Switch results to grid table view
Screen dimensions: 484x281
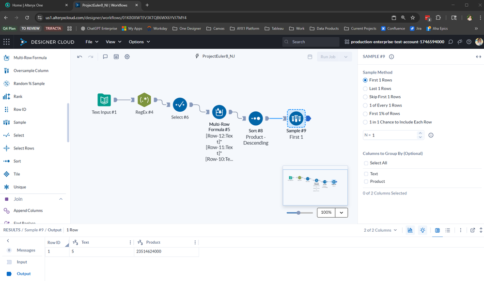pos(437,230)
